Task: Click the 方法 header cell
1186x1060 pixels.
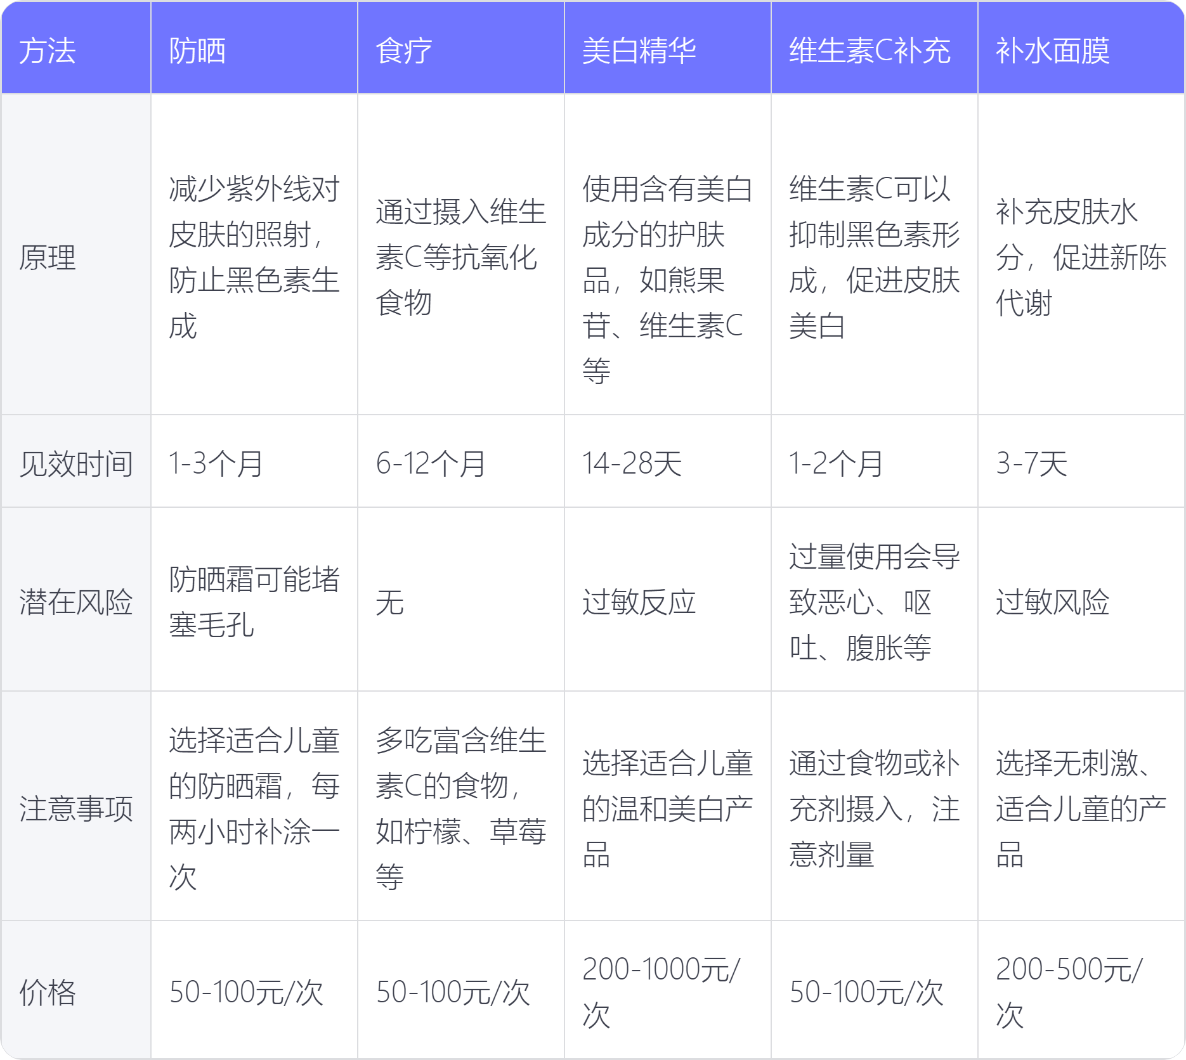Action: 48,51
